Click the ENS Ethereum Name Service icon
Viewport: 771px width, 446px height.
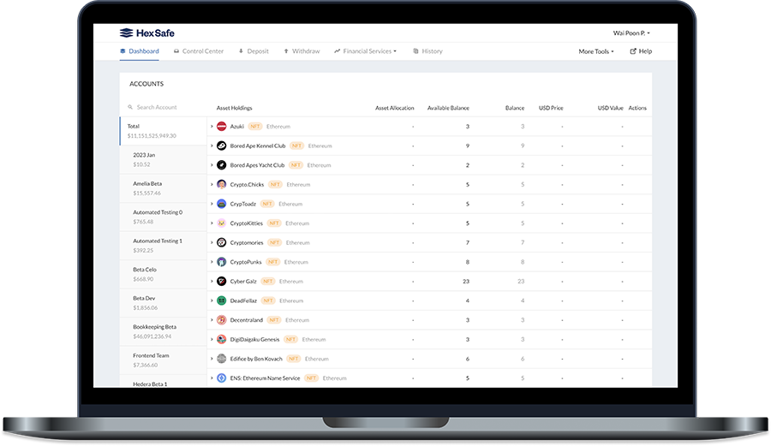click(222, 378)
